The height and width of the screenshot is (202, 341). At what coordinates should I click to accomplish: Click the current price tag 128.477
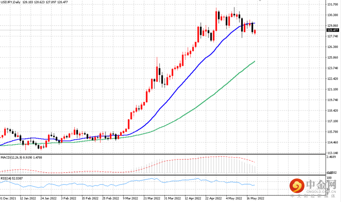[x=333, y=30]
